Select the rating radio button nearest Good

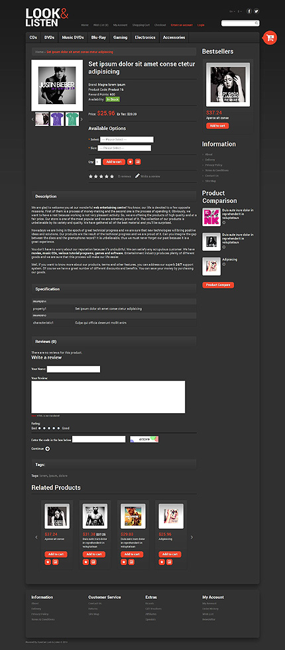click(x=59, y=428)
